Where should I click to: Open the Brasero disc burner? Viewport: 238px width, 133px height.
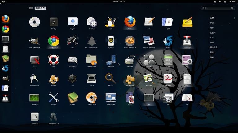coord(34,22)
